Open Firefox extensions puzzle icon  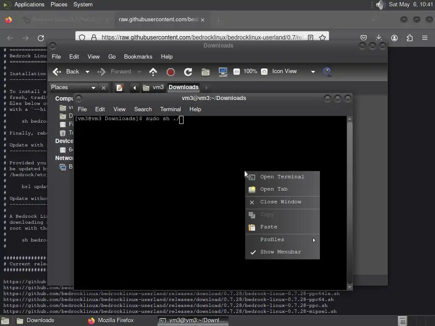coord(410,38)
